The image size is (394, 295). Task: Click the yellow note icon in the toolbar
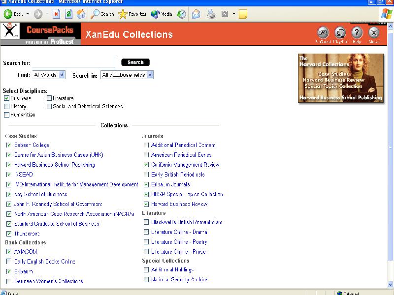click(x=243, y=14)
